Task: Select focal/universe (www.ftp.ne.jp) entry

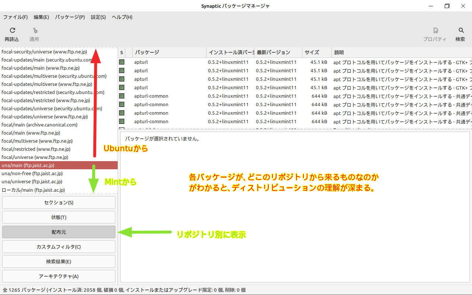Action: (59, 157)
